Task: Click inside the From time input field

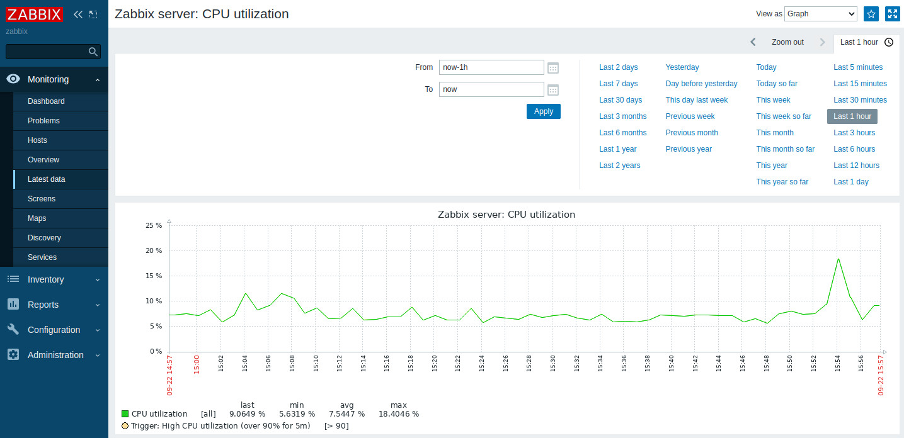Action: [x=491, y=67]
